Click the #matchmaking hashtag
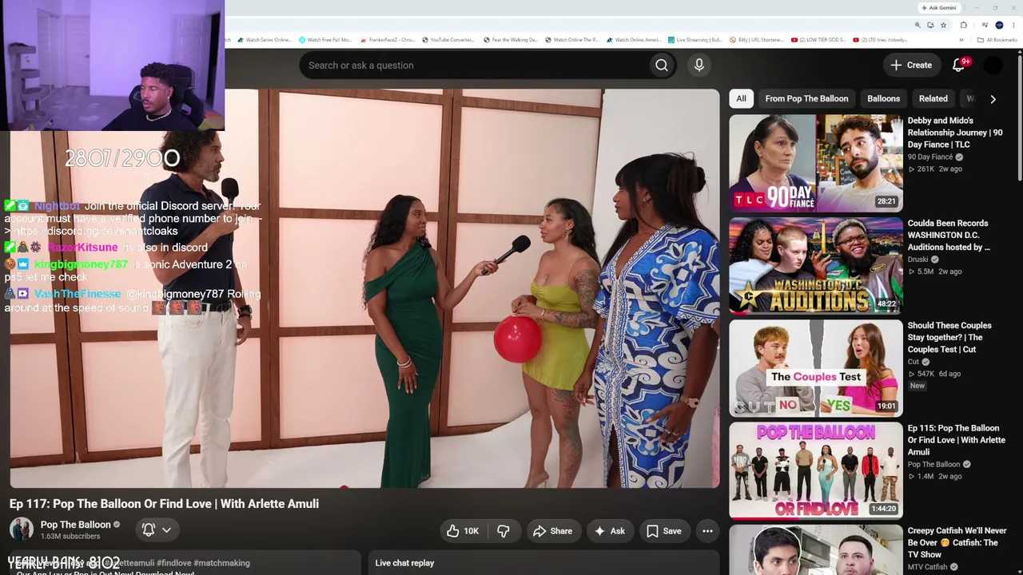This screenshot has width=1023, height=575. click(221, 563)
